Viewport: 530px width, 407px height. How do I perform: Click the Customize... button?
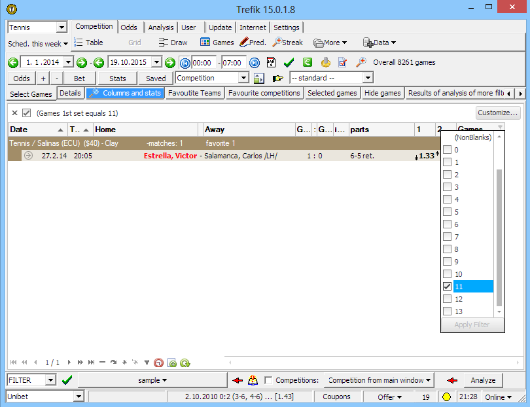498,113
